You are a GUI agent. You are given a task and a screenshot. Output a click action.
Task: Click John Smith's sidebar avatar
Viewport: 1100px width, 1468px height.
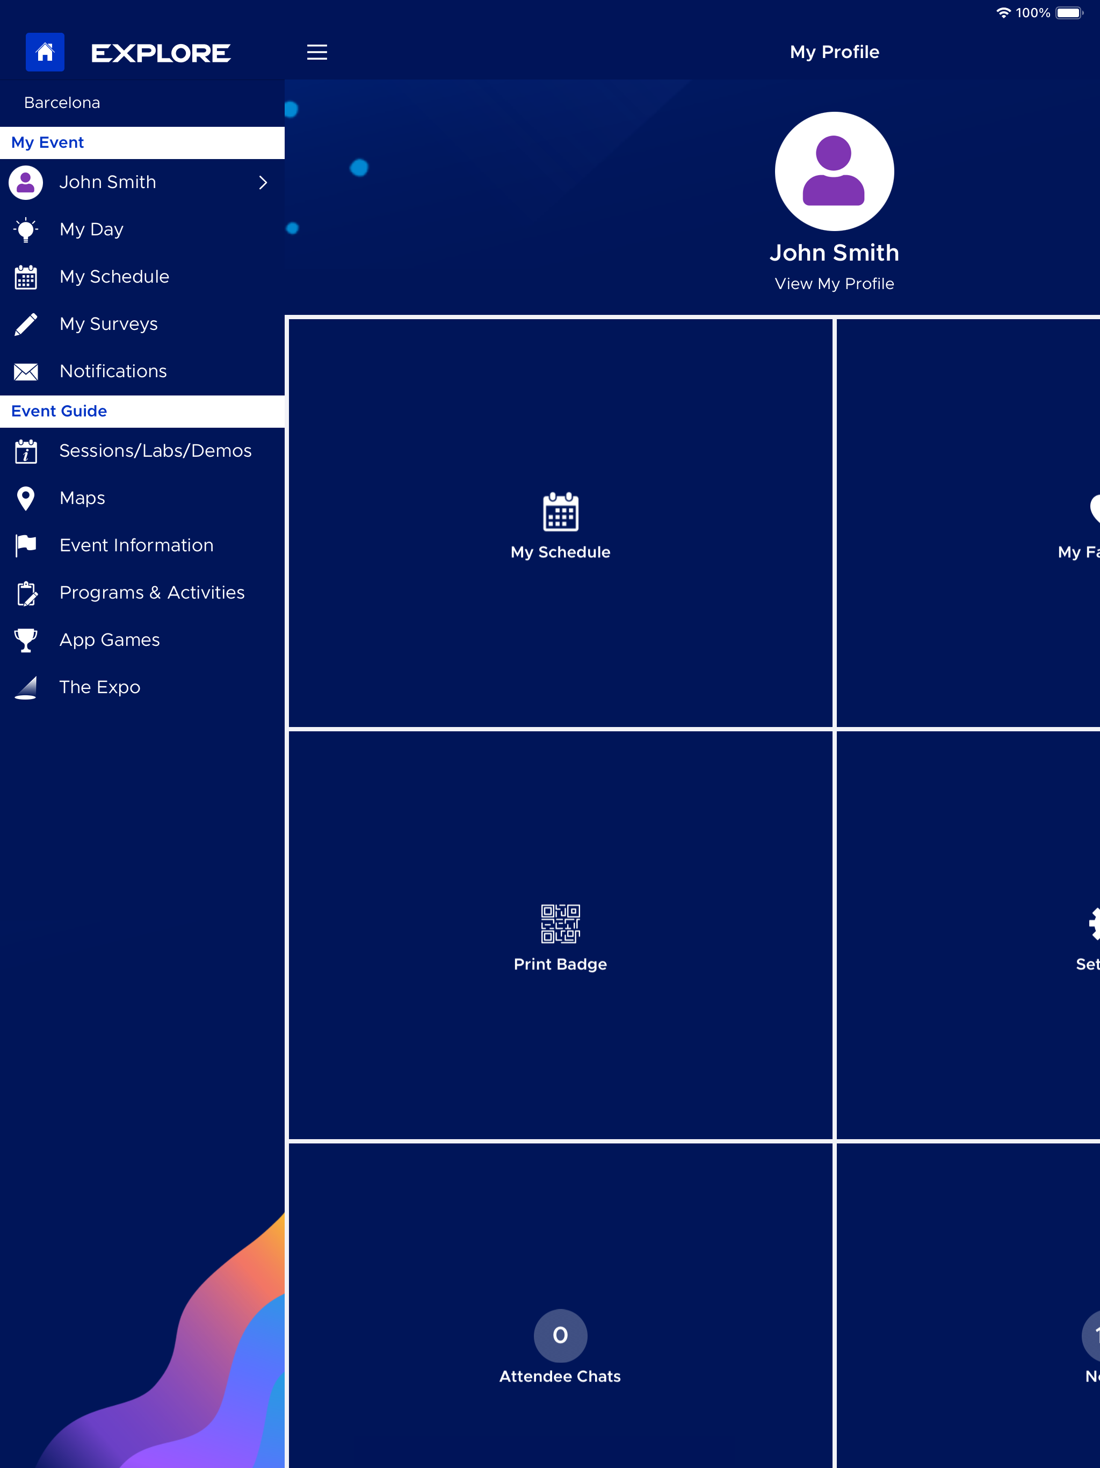coord(26,183)
